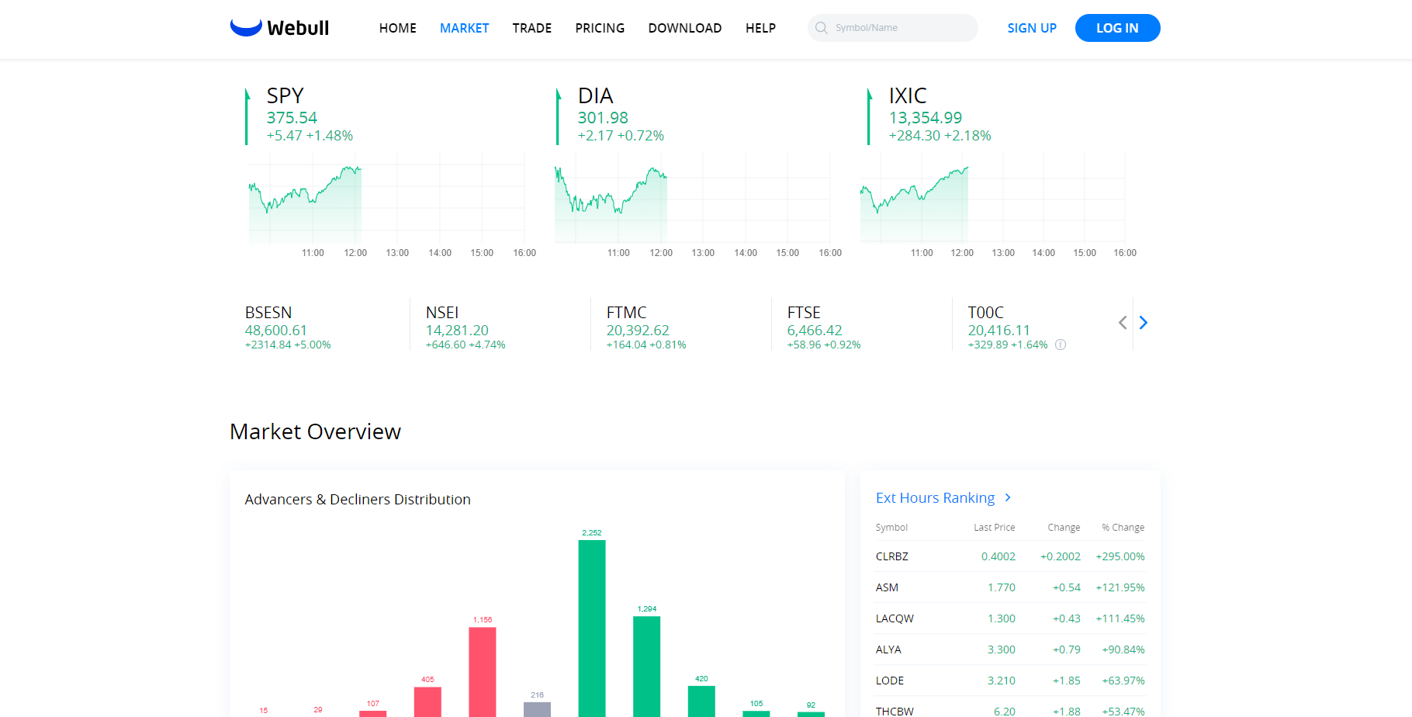Viewport: 1412px width, 717px height.
Task: Click CLRBZ percent change +295.00%
Action: [1120, 556]
